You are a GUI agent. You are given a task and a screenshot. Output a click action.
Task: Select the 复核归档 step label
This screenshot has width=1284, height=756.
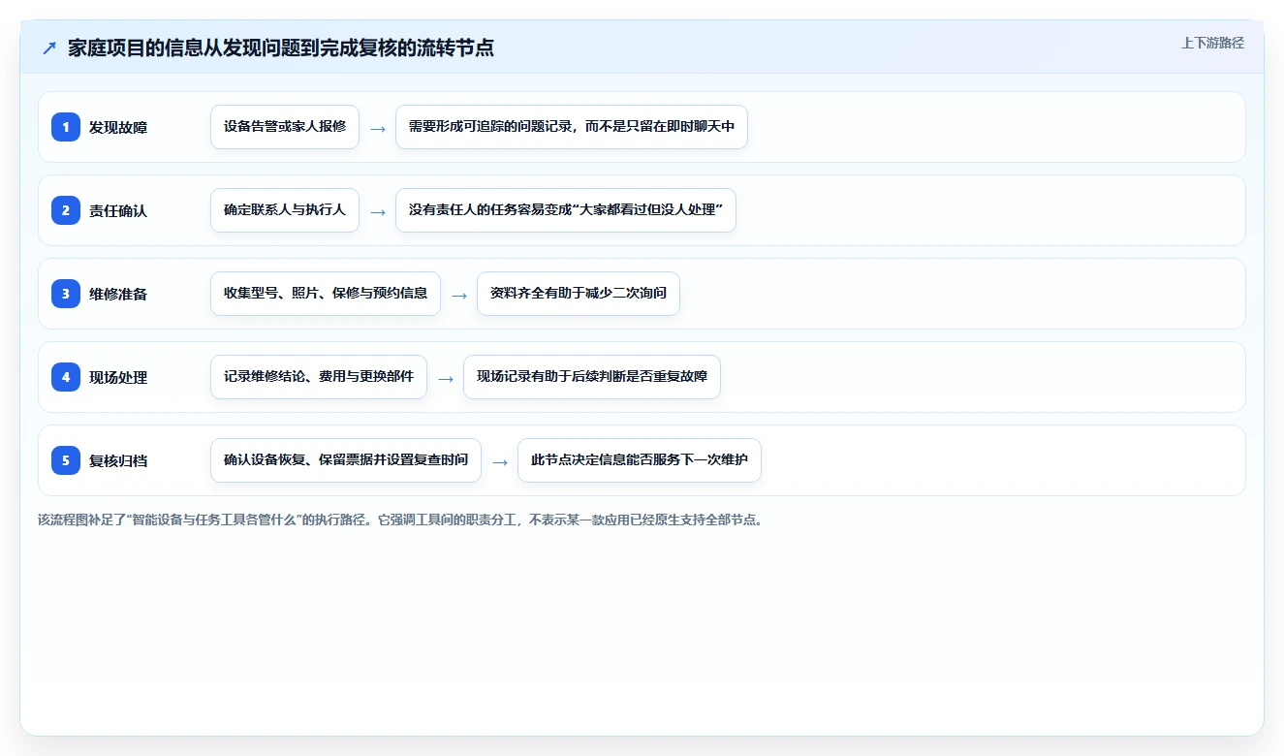(x=118, y=460)
